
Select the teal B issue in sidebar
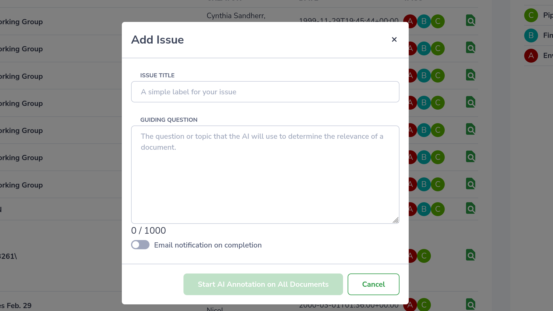531,35
